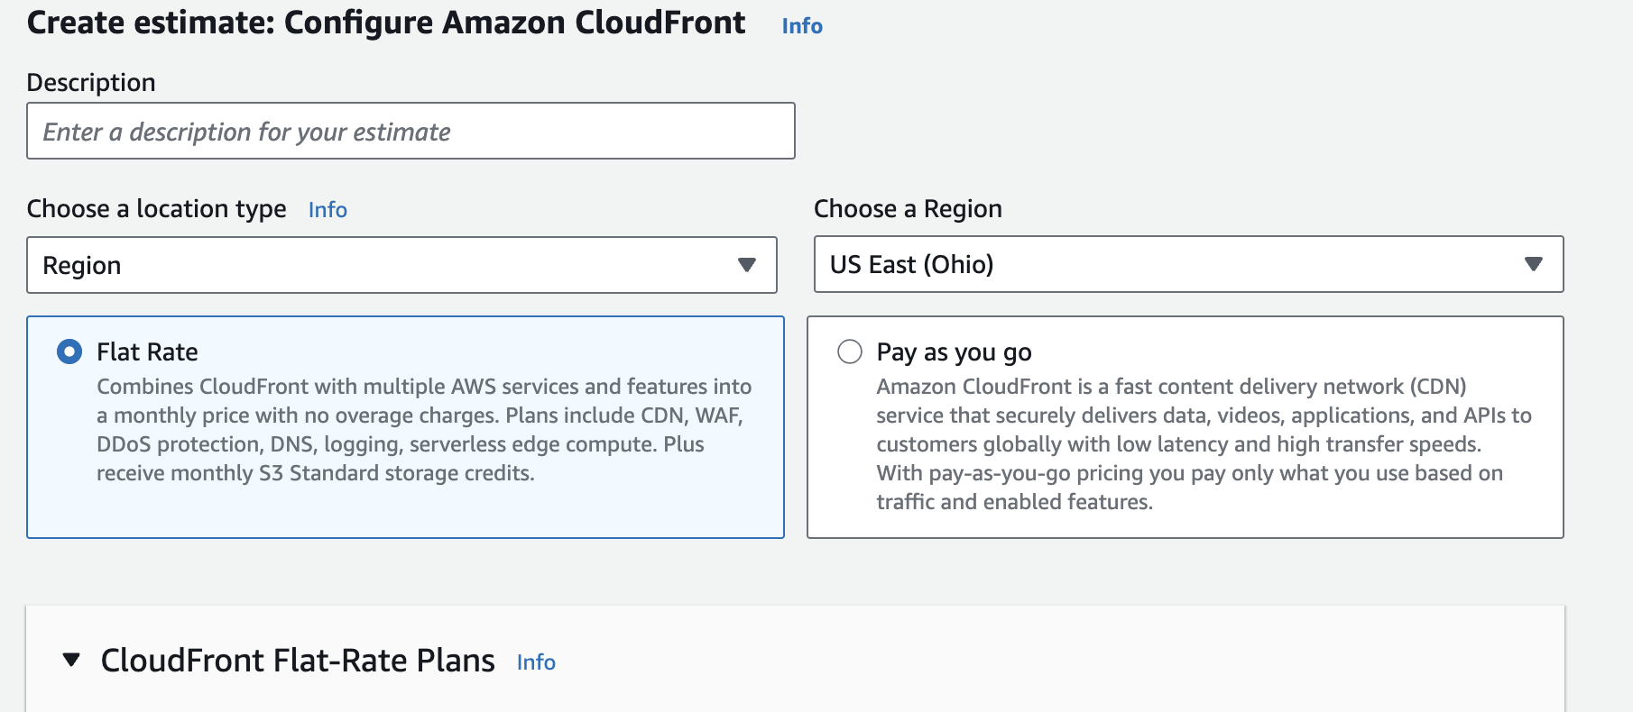The width and height of the screenshot is (1633, 712).
Task: Open Info link beside CloudFront Flat-Rate Plans
Action: pyautogui.click(x=536, y=662)
